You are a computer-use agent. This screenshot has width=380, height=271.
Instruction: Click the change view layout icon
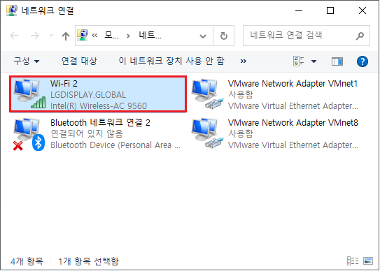tap(298, 61)
